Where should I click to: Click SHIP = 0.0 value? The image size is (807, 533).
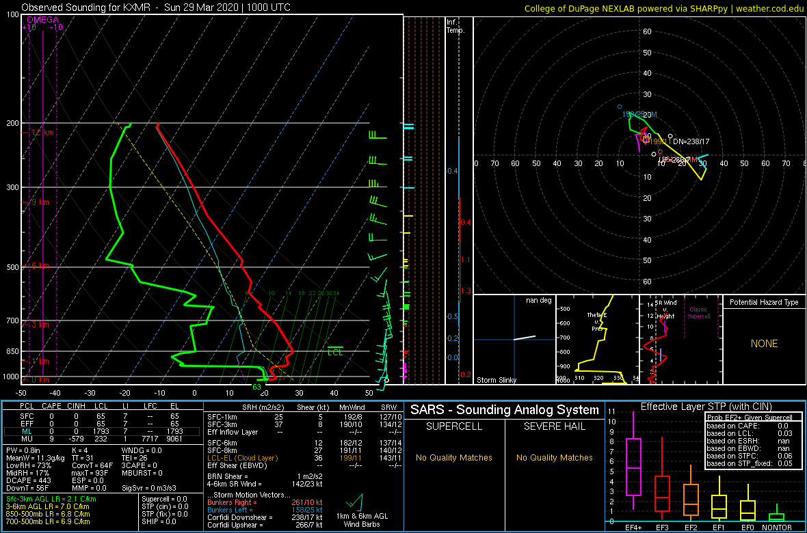(x=159, y=523)
